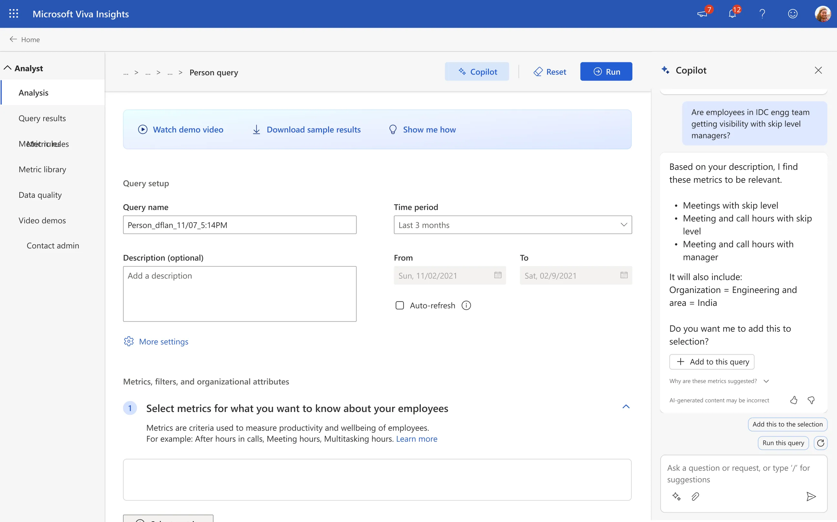Click the Auto-refresh info icon

click(x=466, y=306)
